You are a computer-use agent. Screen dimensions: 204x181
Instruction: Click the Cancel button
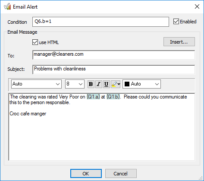click(x=121, y=174)
